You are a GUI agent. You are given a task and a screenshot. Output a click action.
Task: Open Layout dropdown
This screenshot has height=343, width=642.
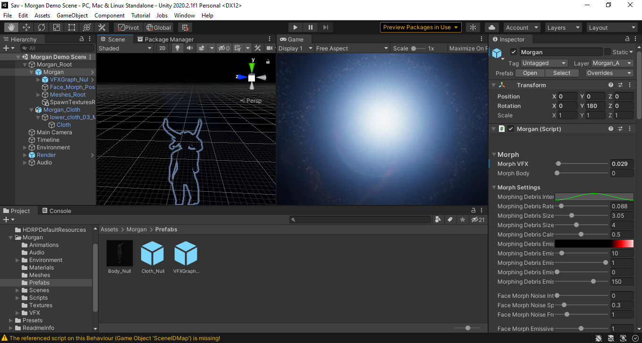pyautogui.click(x=612, y=27)
